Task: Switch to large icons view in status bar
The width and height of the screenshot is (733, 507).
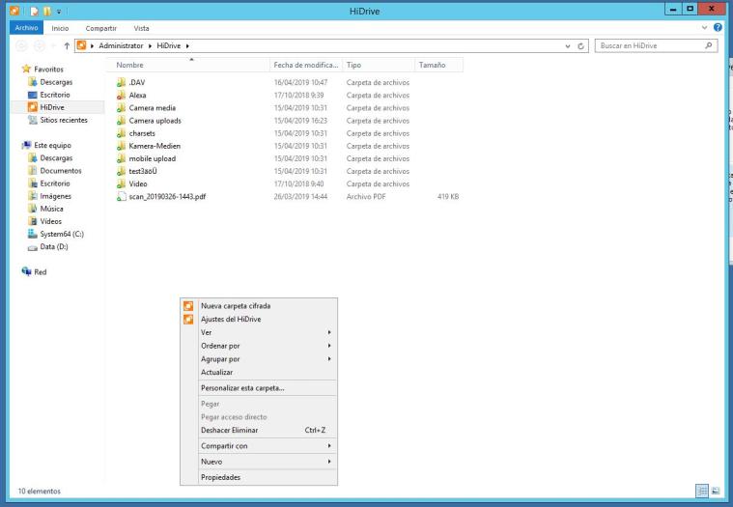Action: pos(716,491)
